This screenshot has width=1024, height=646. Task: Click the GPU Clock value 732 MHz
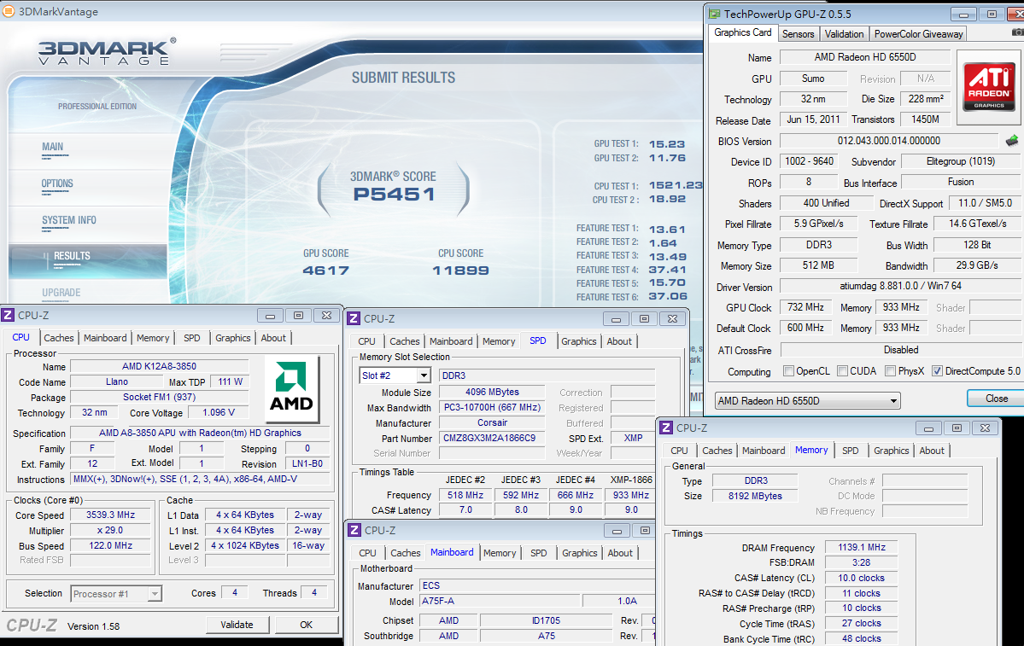pos(805,306)
